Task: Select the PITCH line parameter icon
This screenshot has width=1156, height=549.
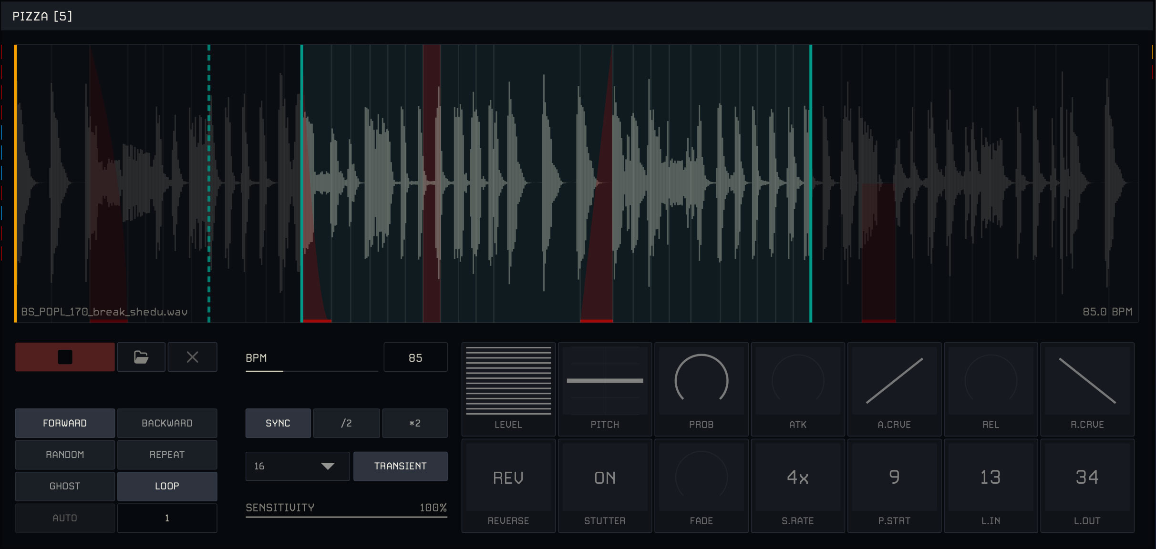Action: coord(605,381)
